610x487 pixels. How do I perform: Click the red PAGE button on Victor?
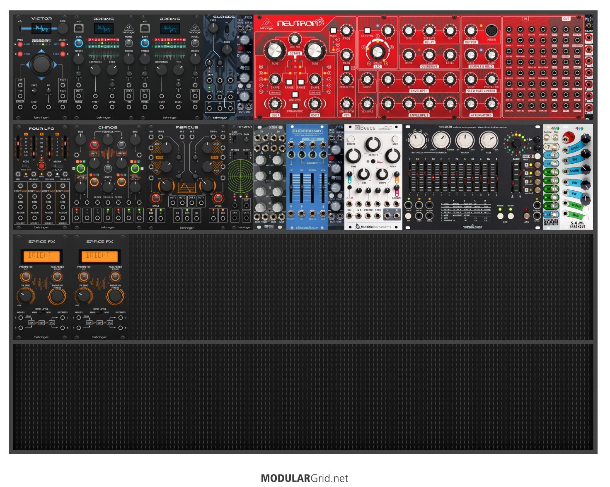tap(20, 44)
